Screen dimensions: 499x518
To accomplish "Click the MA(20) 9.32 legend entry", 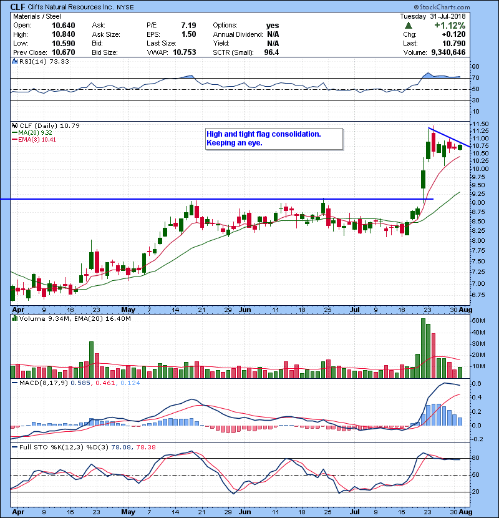I will [32, 132].
